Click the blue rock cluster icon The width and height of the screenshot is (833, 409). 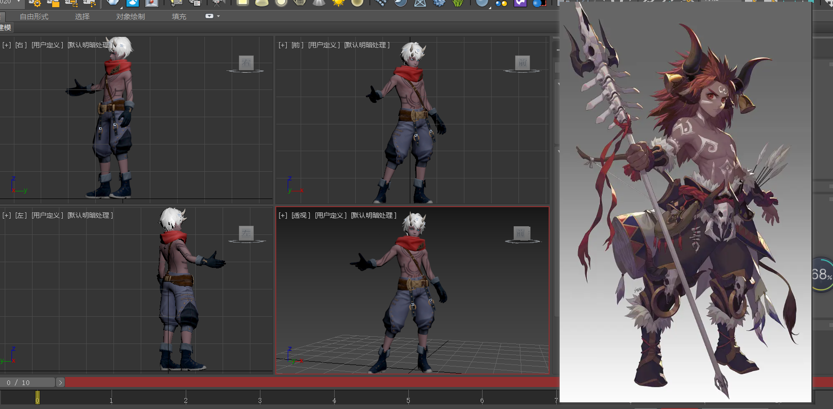tap(439, 3)
